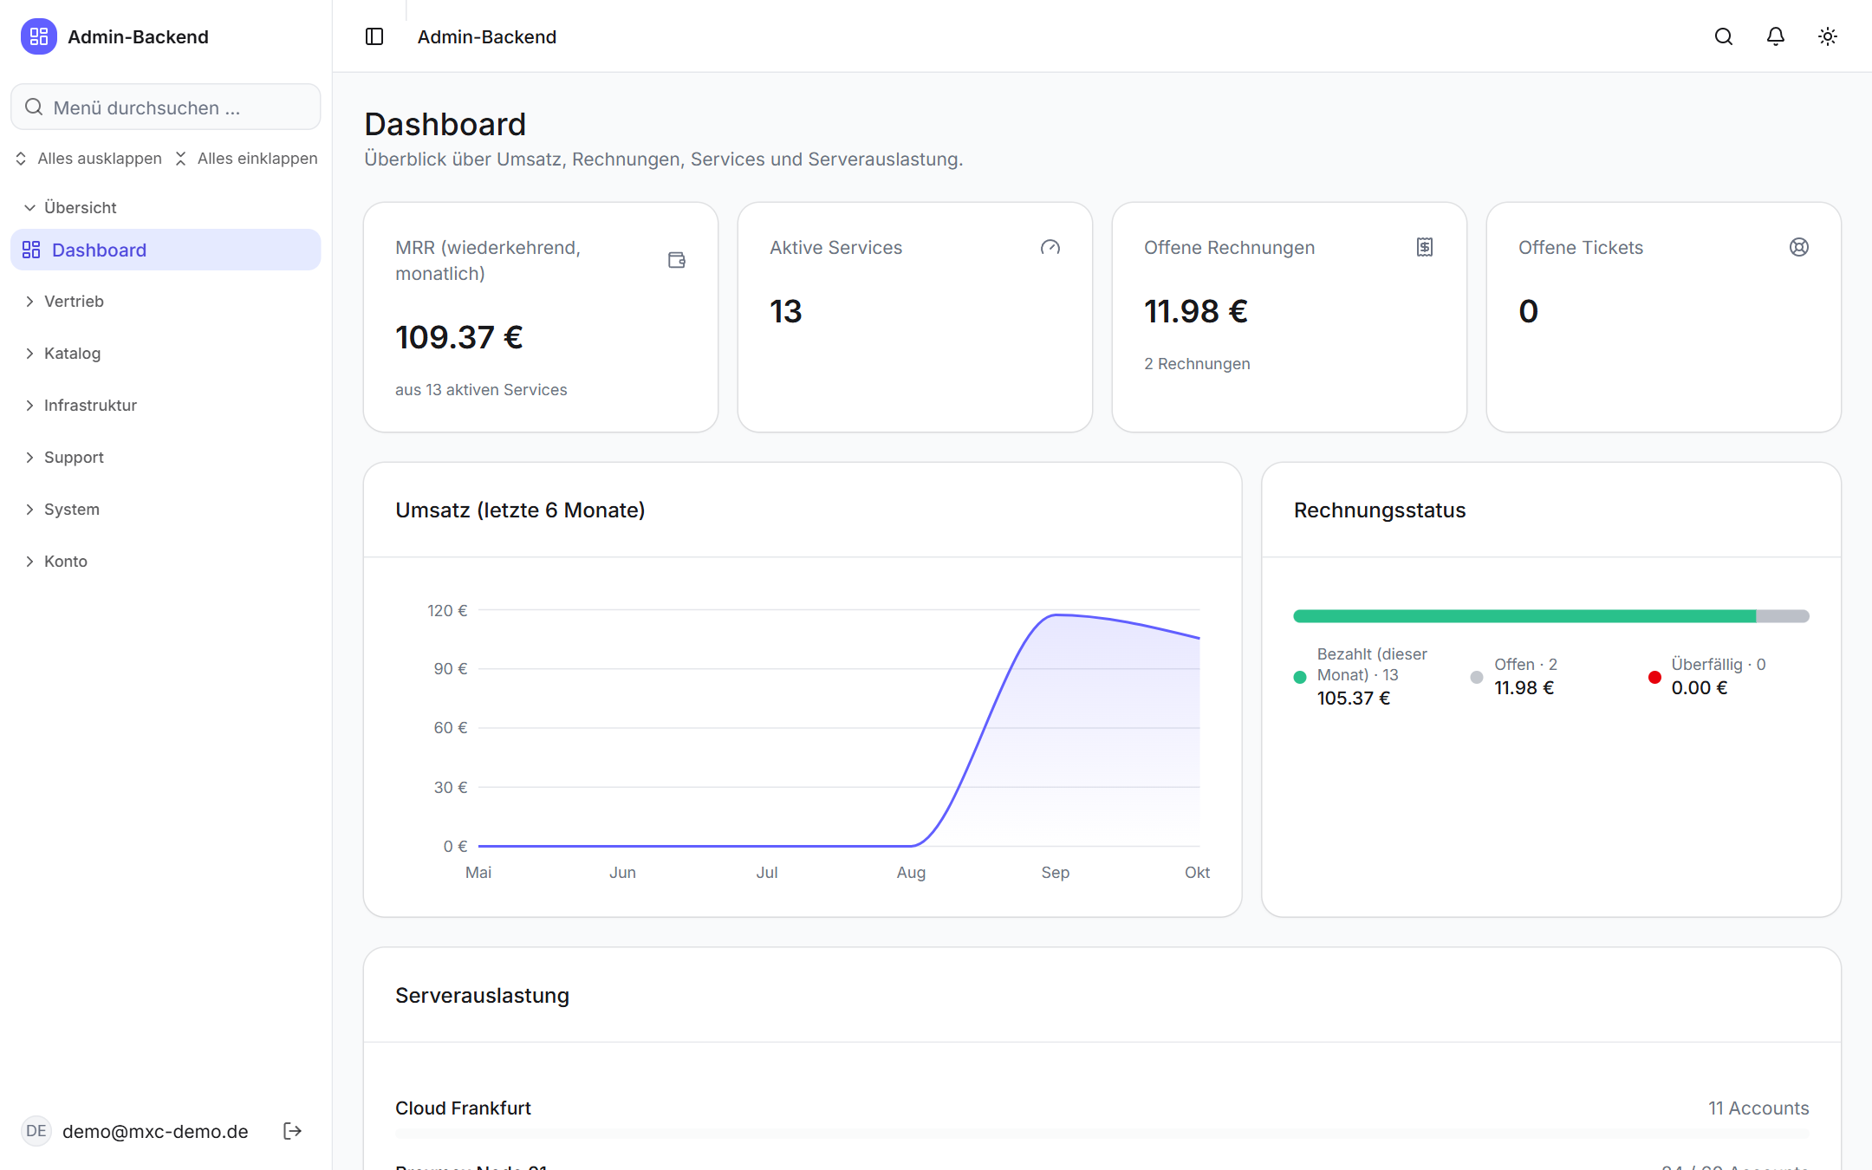The image size is (1872, 1170).
Task: Toggle light/dark theme sun icon
Action: tap(1828, 36)
